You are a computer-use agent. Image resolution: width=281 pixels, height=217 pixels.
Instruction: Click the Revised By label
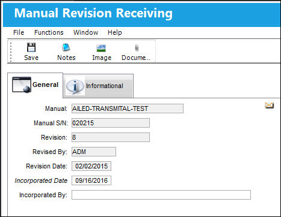[x=50, y=152]
